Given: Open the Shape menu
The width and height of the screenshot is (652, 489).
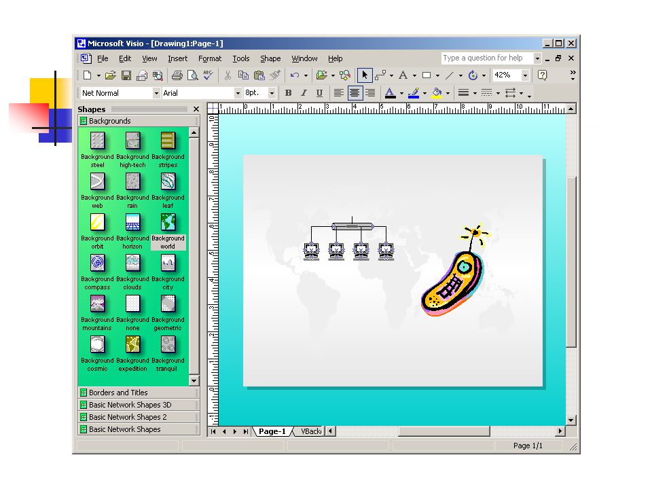Looking at the screenshot, I should tap(270, 58).
